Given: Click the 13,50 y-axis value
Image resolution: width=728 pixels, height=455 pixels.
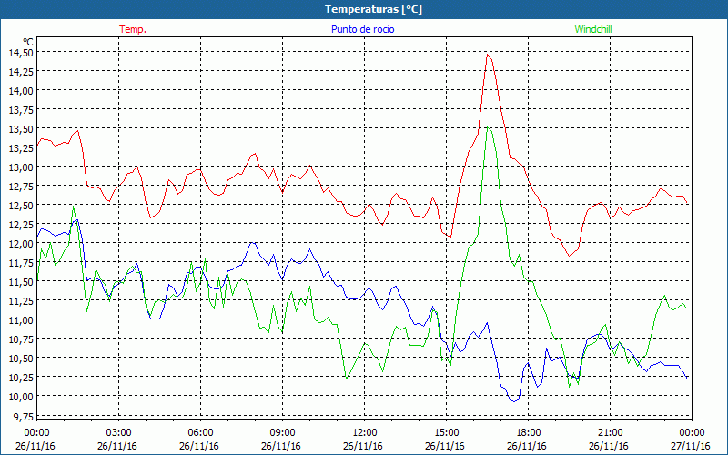Looking at the screenshot, I should [x=21, y=128].
